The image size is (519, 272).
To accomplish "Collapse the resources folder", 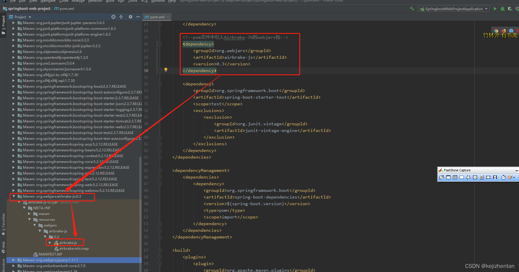I will (x=29, y=219).
